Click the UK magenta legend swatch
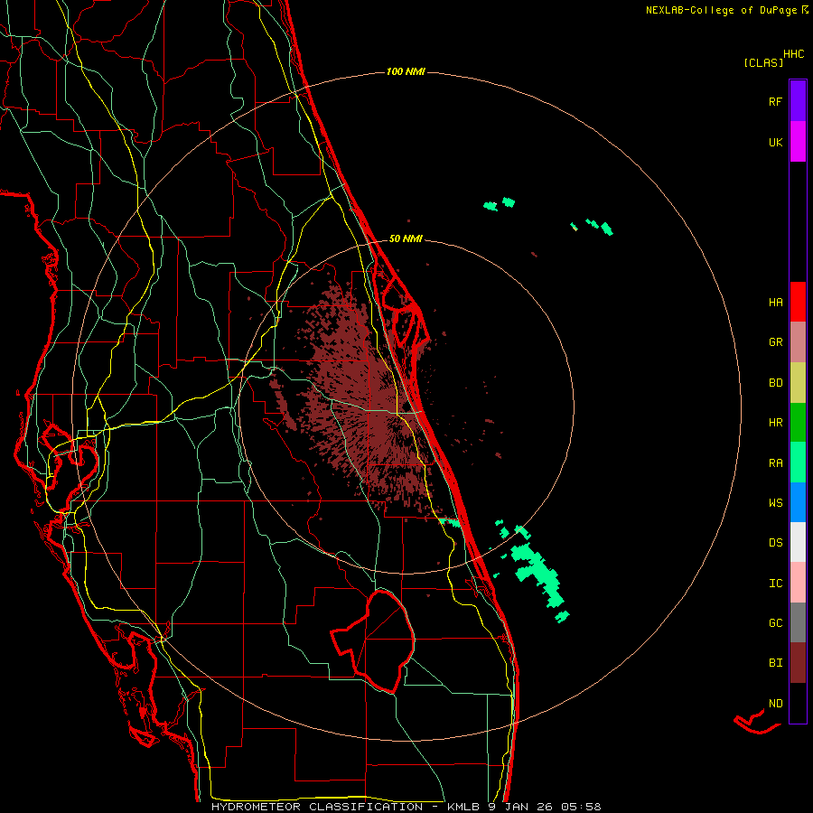 point(798,142)
